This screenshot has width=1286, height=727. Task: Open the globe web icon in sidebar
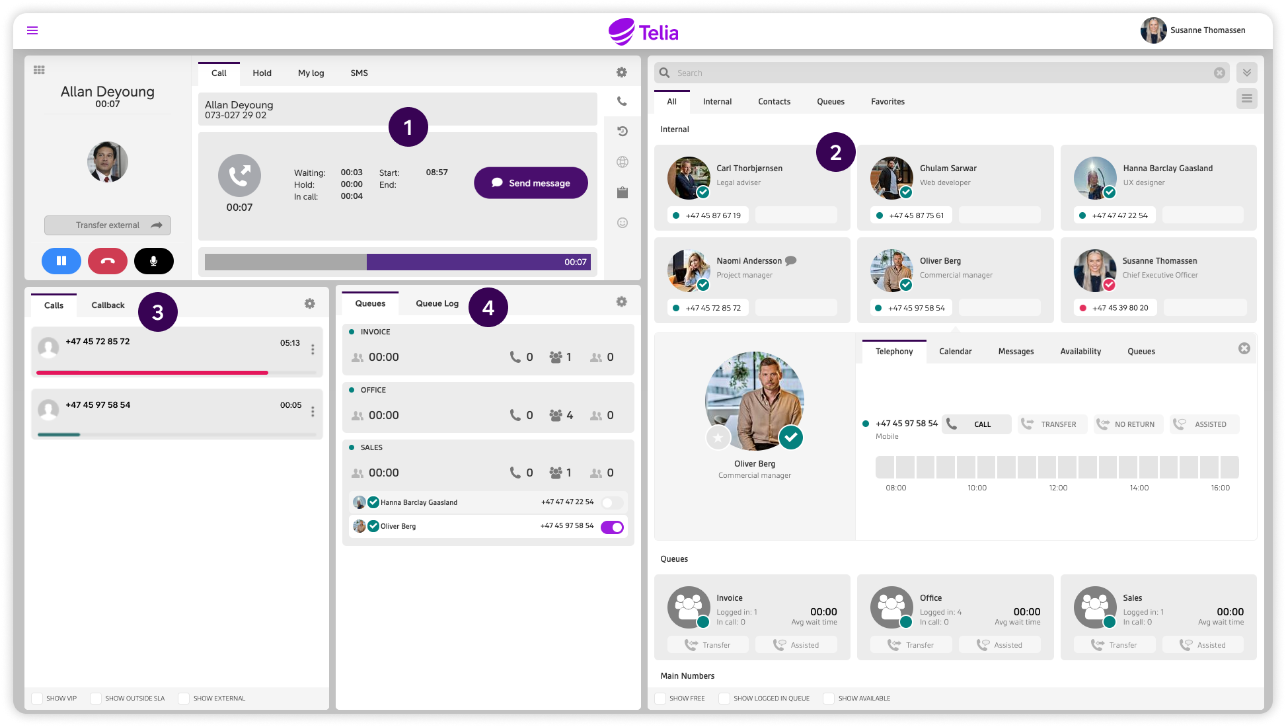tap(622, 162)
